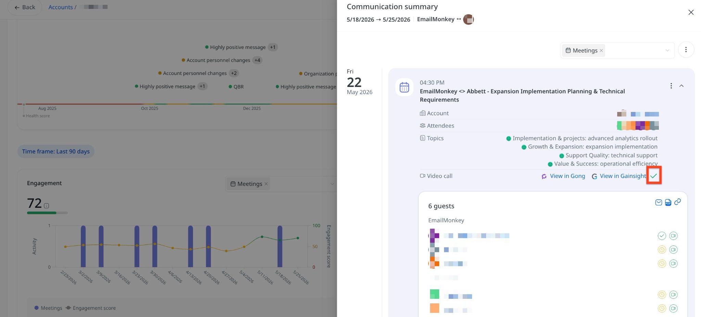Click the Health score marker on timeline

[x=24, y=104]
